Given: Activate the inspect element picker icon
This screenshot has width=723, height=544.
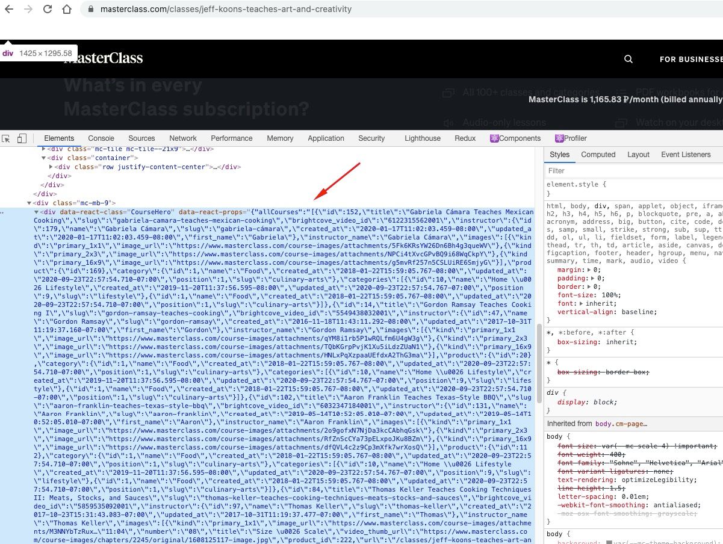Looking at the screenshot, I should coord(7,138).
